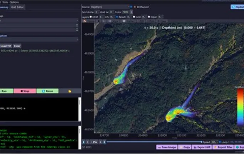Click the Copy button
The width and height of the screenshot is (244, 157).
[185, 147]
